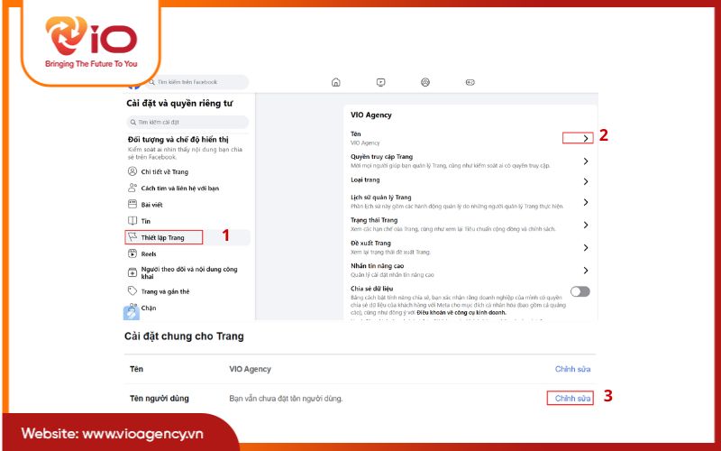Expand the Nhắn tin nâng cao chevron
Viewport: 721px width, 451px height.
point(585,270)
